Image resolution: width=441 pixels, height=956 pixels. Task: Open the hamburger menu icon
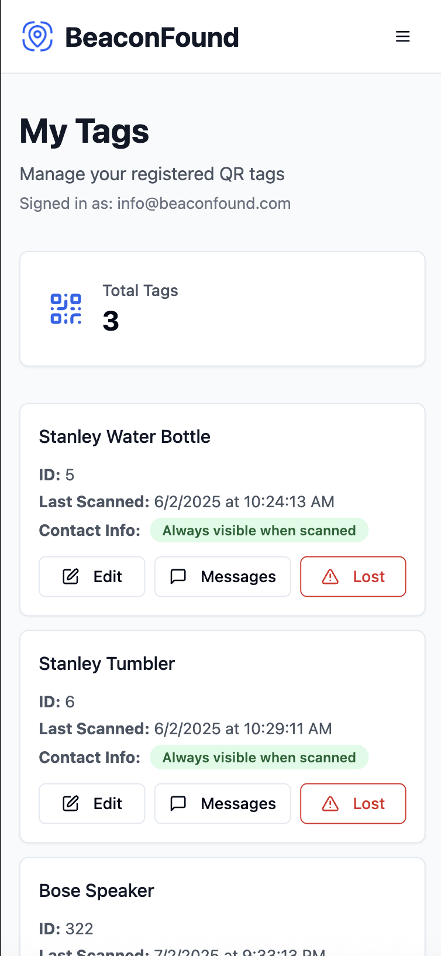click(402, 37)
